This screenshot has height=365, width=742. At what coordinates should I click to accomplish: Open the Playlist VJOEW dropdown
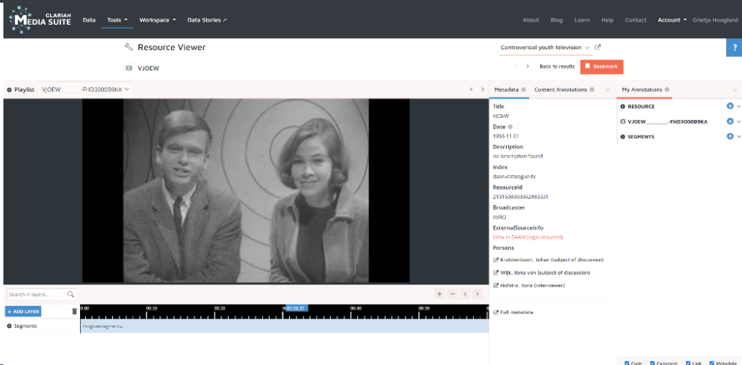pos(85,90)
